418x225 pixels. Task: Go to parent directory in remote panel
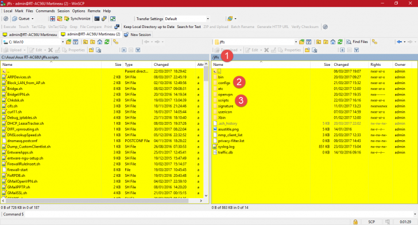319,42
